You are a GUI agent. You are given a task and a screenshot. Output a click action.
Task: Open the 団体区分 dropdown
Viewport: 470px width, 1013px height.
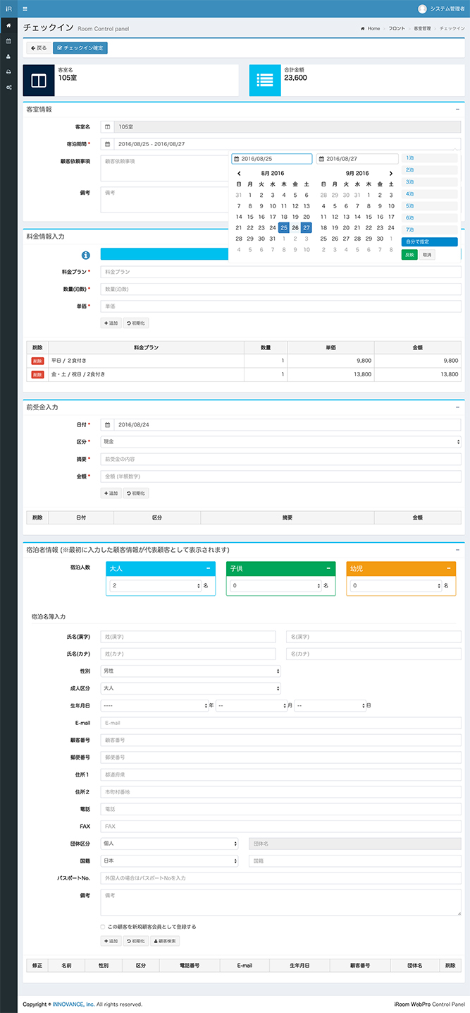coord(170,844)
